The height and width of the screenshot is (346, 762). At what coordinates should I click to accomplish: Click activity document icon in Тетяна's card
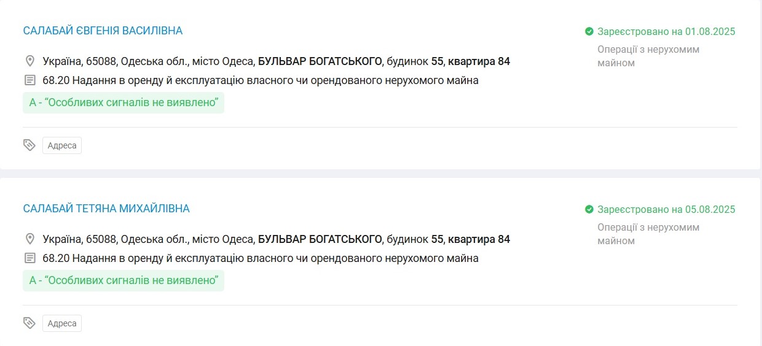point(29,258)
